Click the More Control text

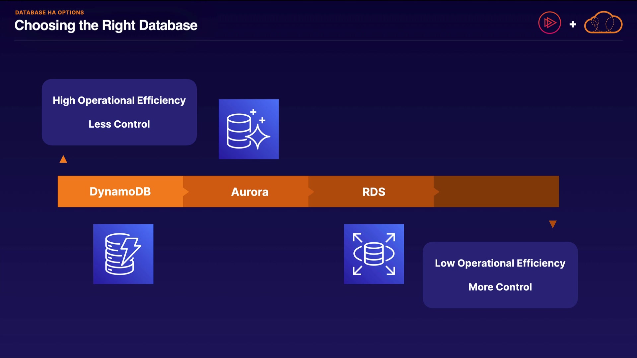pos(500,287)
